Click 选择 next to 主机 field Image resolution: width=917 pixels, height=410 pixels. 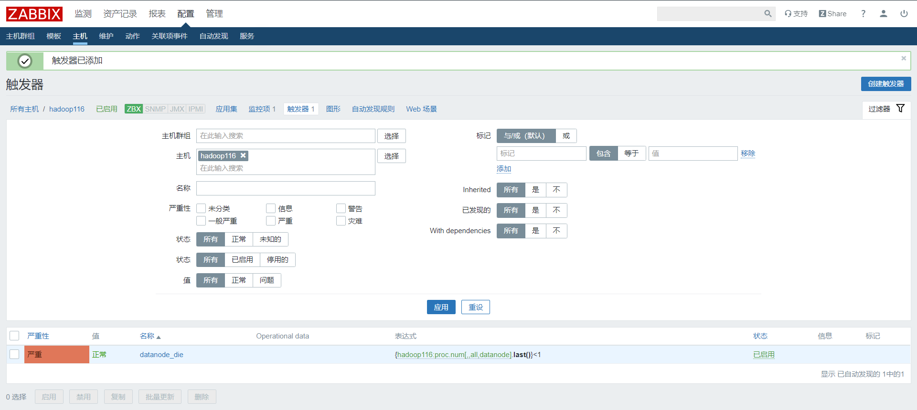392,156
